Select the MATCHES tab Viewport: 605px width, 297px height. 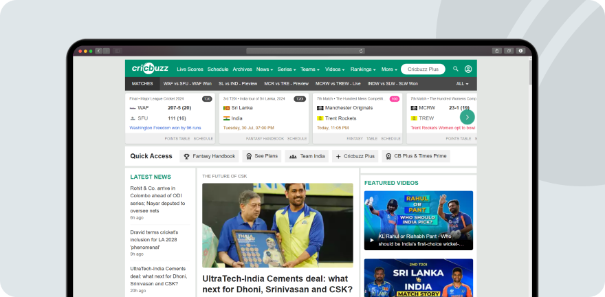pos(142,84)
